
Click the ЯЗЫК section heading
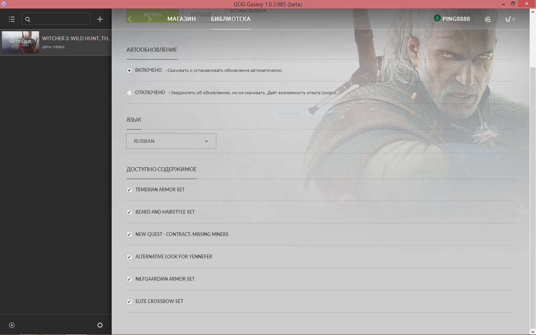134,120
